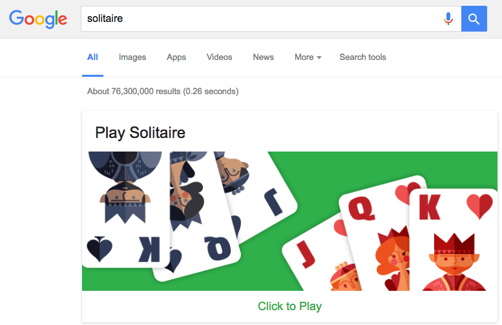Switch to the Images tab
The width and height of the screenshot is (502, 325).
point(132,57)
